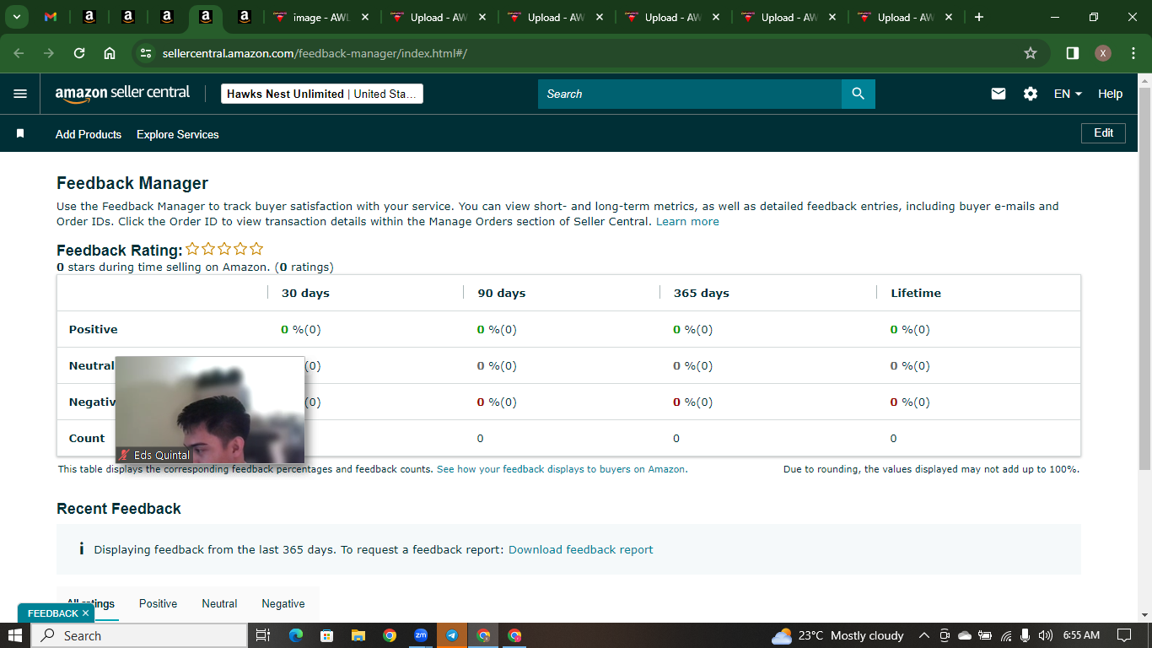The width and height of the screenshot is (1152, 648).
Task: Open the volume control in system tray
Action: click(x=1046, y=635)
